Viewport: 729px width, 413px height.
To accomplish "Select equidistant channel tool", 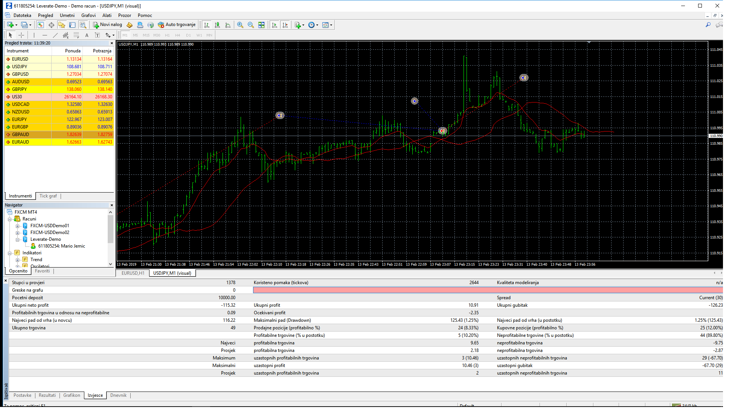I will 66,35.
